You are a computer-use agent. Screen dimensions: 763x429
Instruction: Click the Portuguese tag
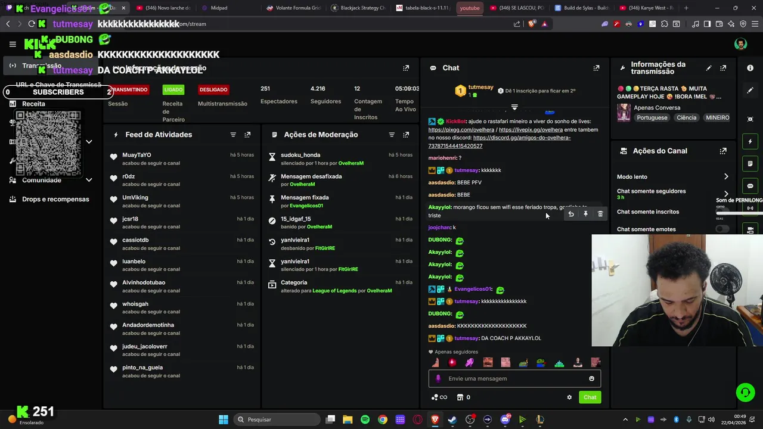click(x=652, y=117)
